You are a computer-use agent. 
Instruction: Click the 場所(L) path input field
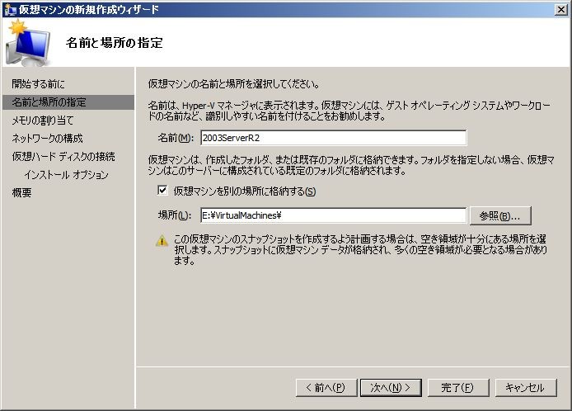[x=334, y=215]
